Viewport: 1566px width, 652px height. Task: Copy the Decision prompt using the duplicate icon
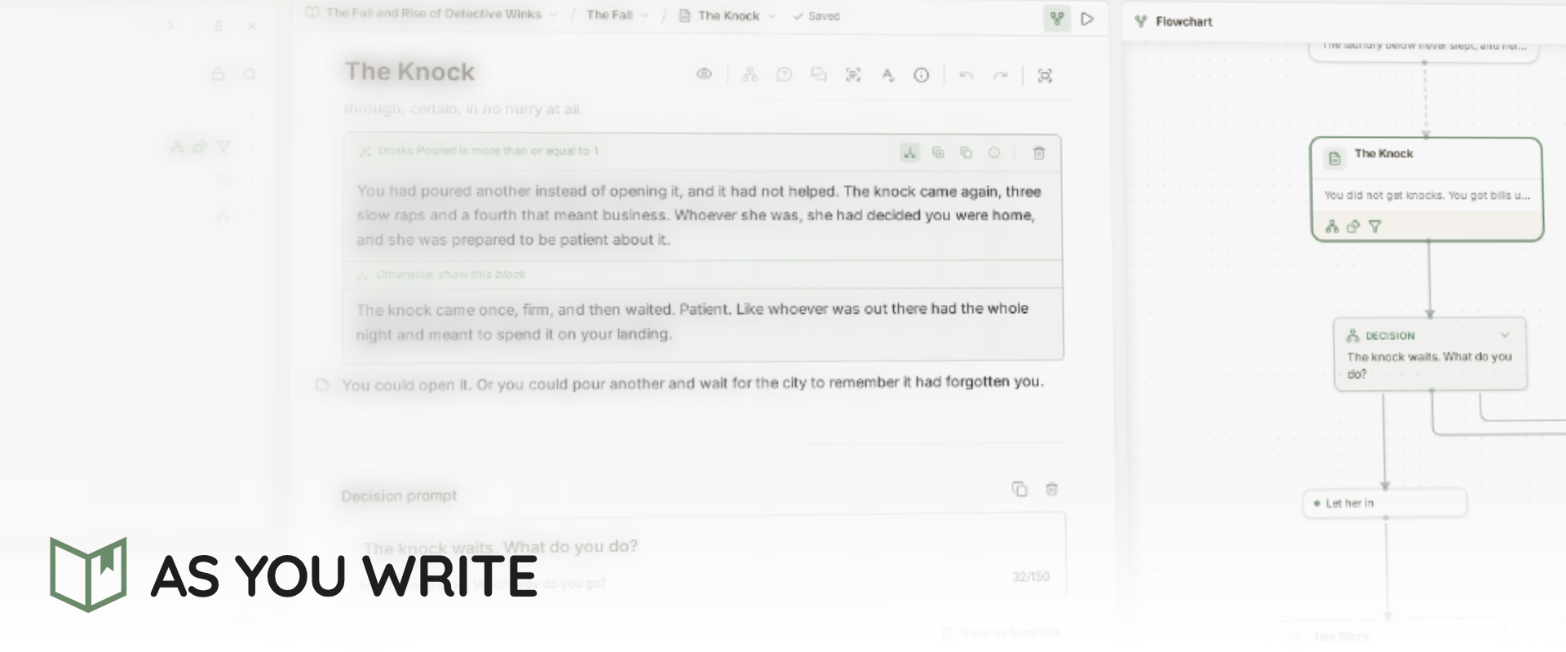[1020, 489]
